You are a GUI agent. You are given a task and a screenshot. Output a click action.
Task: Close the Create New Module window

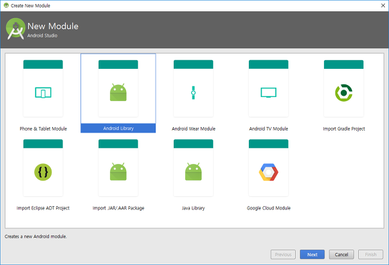tap(383, 5)
